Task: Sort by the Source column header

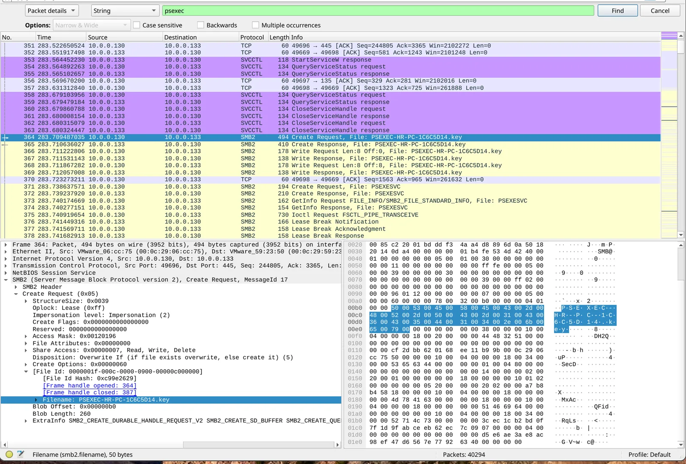Action: pyautogui.click(x=125, y=37)
